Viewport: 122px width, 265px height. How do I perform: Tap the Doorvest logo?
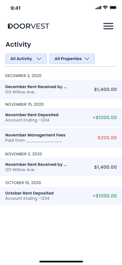(29, 26)
